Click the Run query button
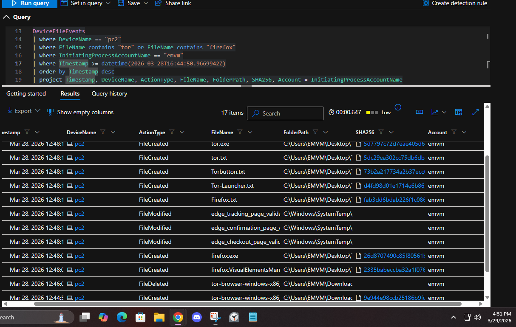 [x=29, y=3]
